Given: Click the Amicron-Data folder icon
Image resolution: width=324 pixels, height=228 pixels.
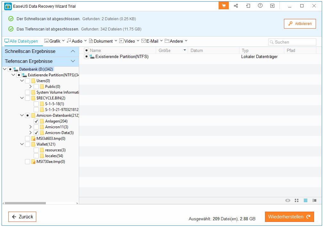Looking at the screenshot, I should click(42, 133).
